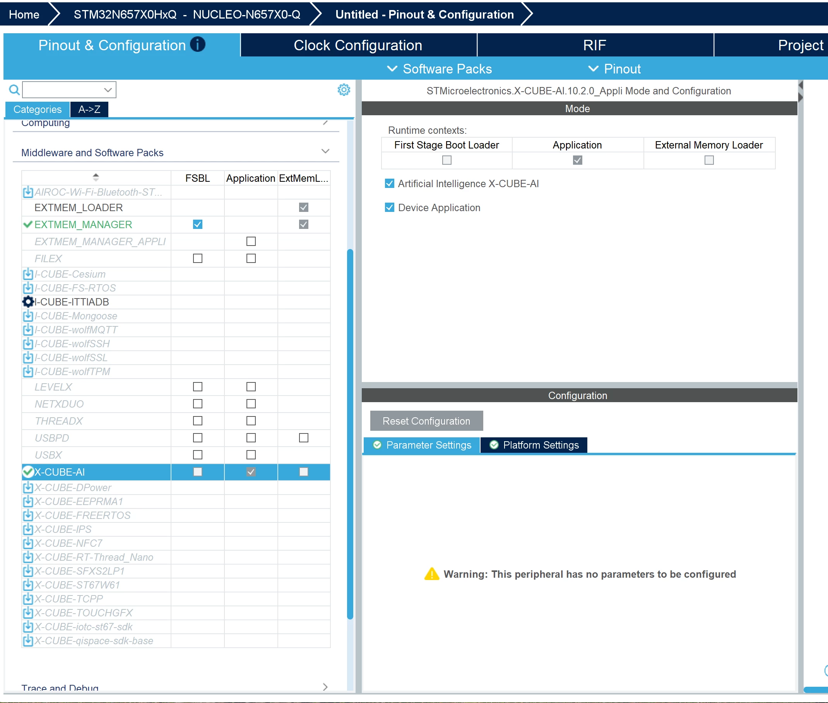The image size is (828, 703).
Task: Toggle Device Application checkbox
Action: point(390,207)
